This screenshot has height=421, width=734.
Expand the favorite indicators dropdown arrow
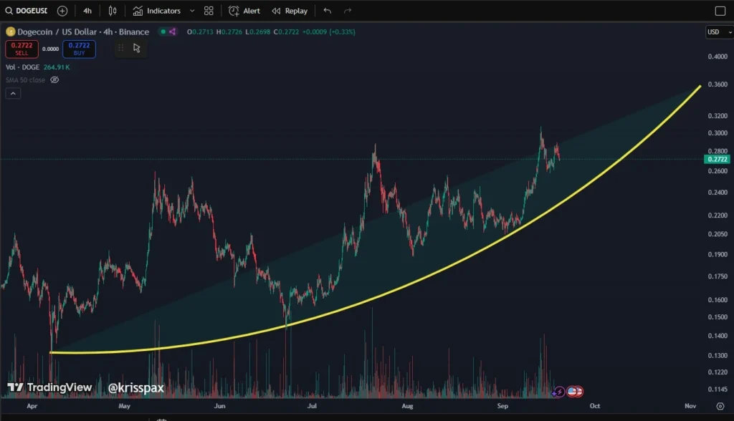192,11
